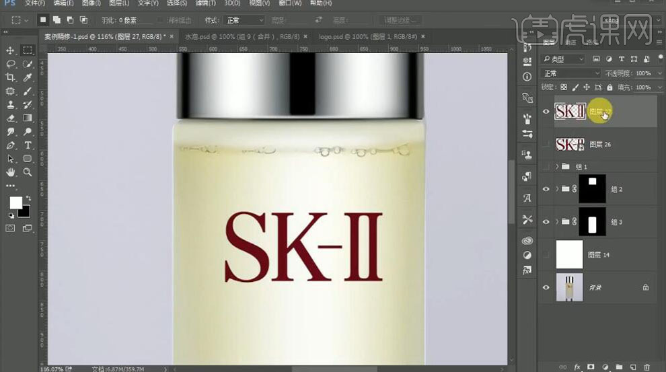666x372 pixels.
Task: Select the Brush tool
Action: point(28,91)
